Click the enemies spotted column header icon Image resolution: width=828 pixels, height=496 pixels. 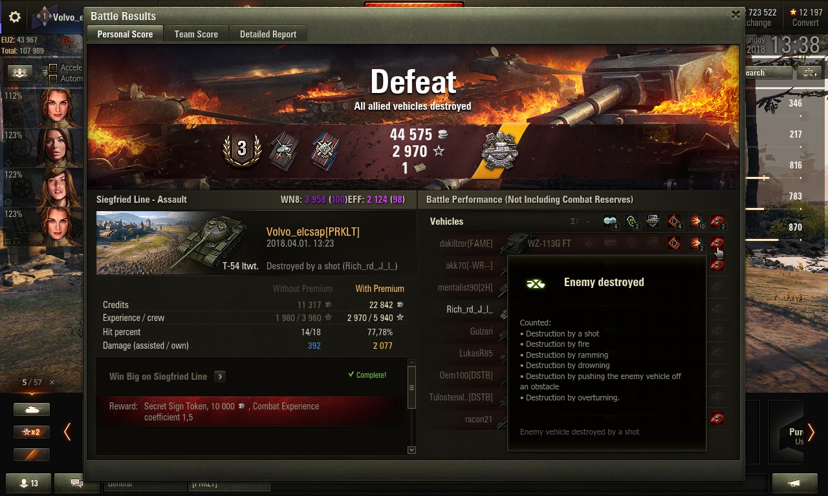tap(610, 222)
